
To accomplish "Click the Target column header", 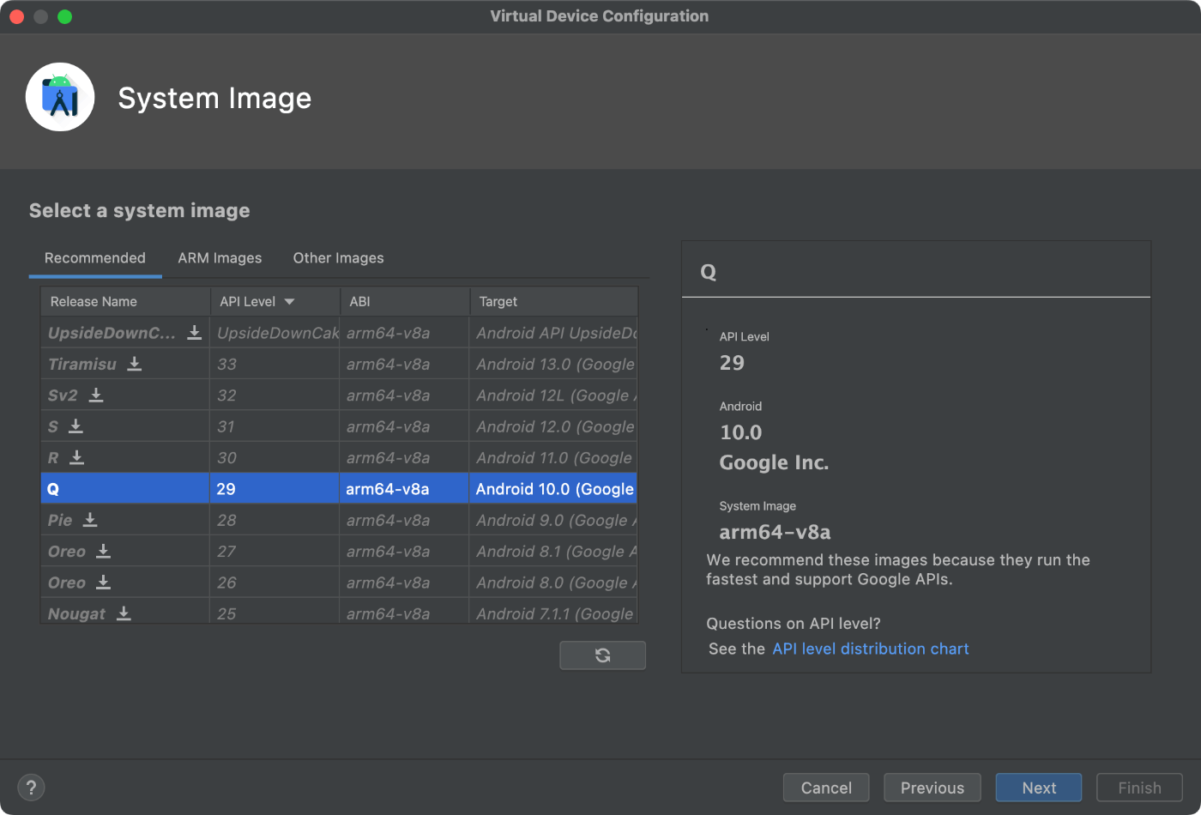I will click(x=554, y=302).
